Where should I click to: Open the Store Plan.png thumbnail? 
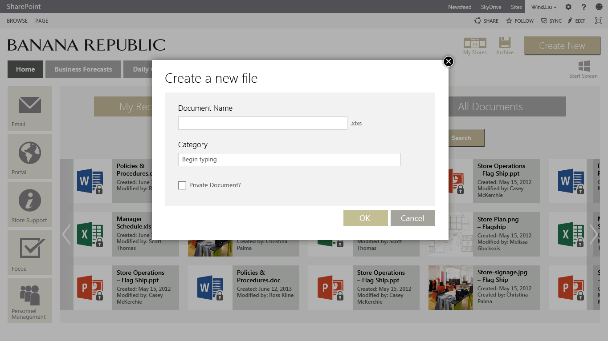(451, 234)
